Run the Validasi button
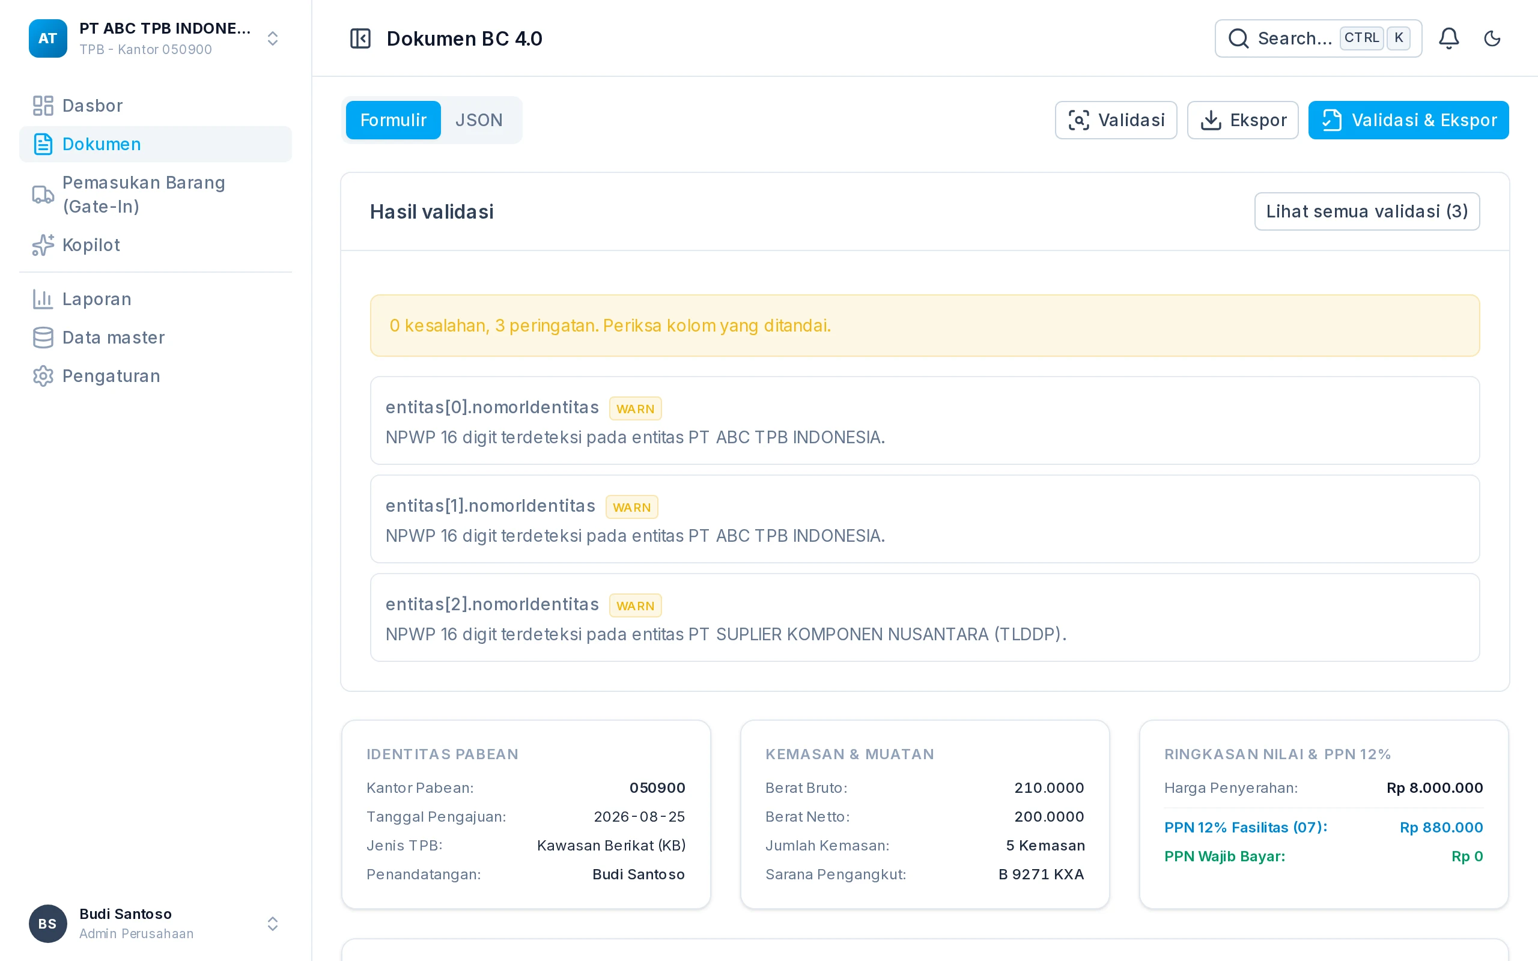This screenshot has height=961, width=1538. [1116, 120]
